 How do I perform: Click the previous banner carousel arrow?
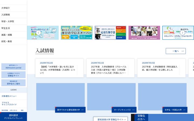click(x=39, y=33)
